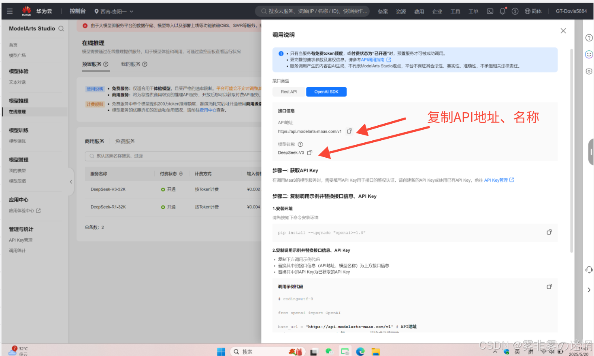Copy the pip install command
594x356 pixels.
[549, 232]
